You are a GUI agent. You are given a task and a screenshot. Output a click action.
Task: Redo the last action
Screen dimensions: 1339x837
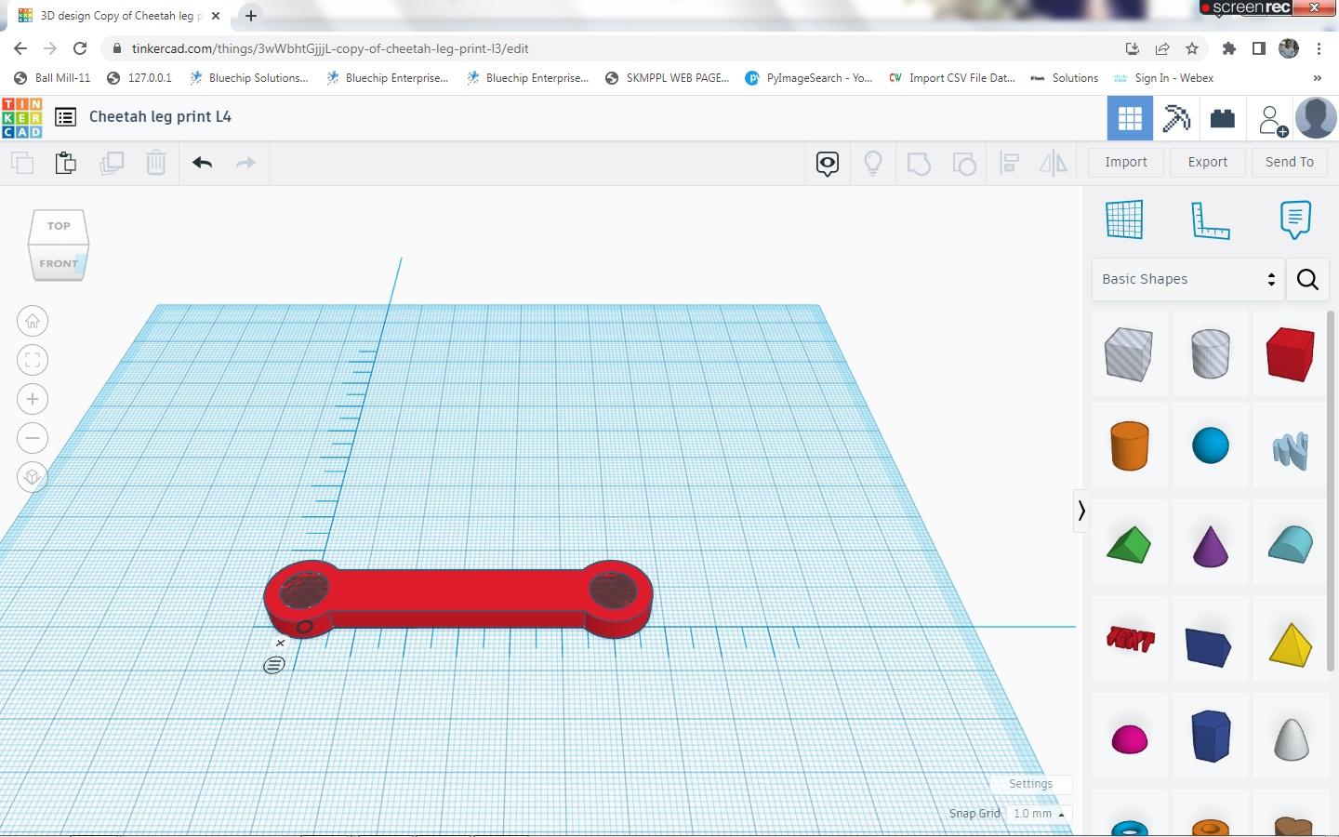(245, 163)
